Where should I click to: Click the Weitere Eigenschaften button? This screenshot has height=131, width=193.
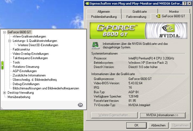[114, 115]
